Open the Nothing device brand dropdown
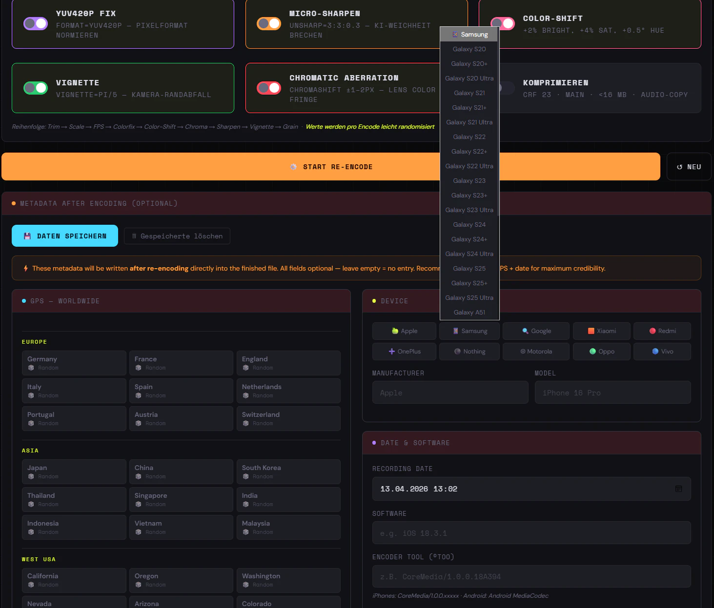714x608 pixels. [x=469, y=352]
